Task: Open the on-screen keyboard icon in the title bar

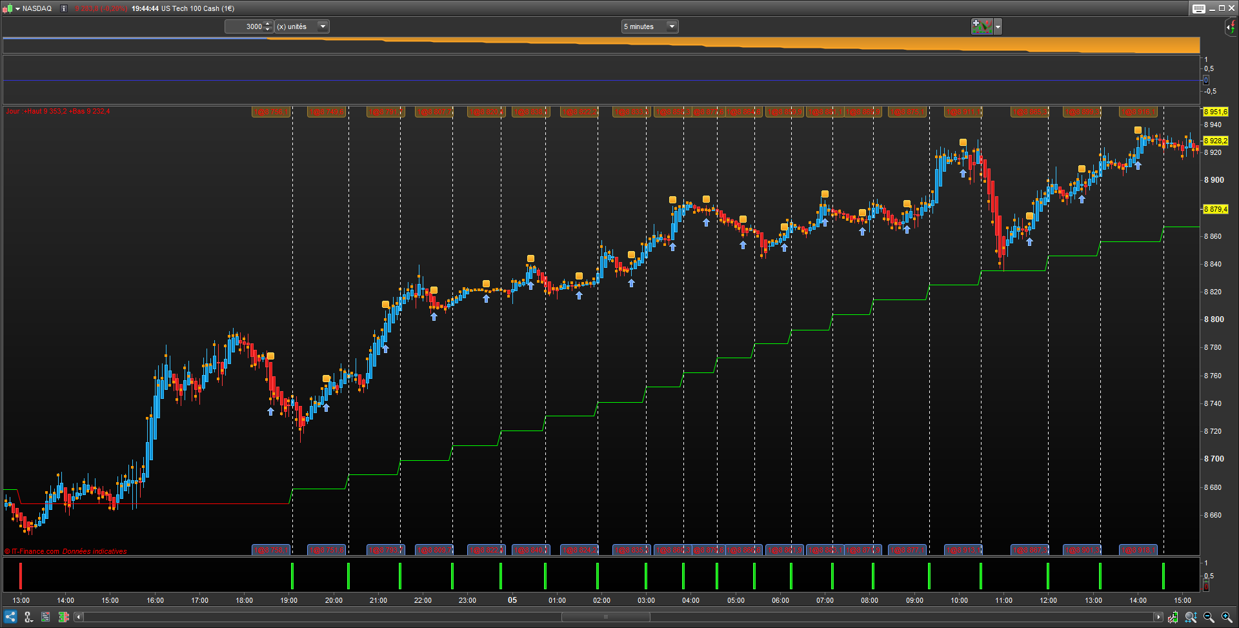Action: click(1198, 8)
